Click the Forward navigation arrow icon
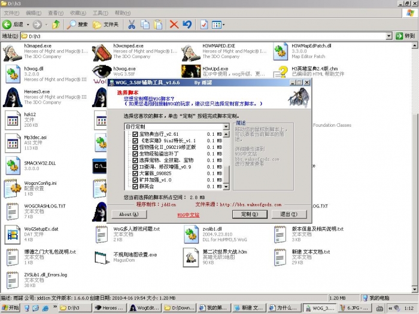Image resolution: width=419 pixels, height=314 pixels. [37, 25]
